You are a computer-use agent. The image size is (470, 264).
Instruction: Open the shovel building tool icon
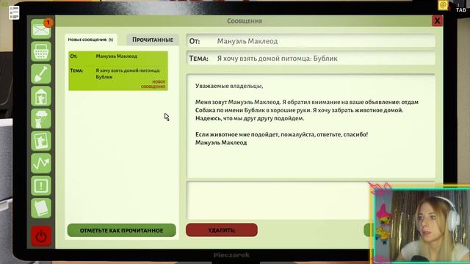pyautogui.click(x=41, y=74)
